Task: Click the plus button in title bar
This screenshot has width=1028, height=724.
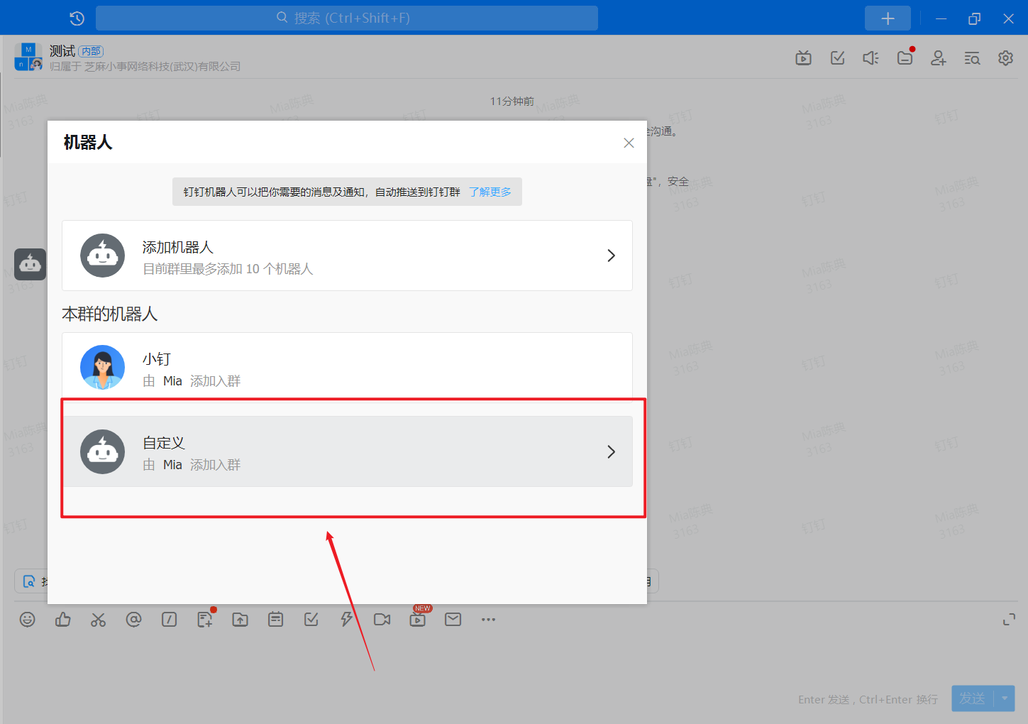Action: (888, 18)
